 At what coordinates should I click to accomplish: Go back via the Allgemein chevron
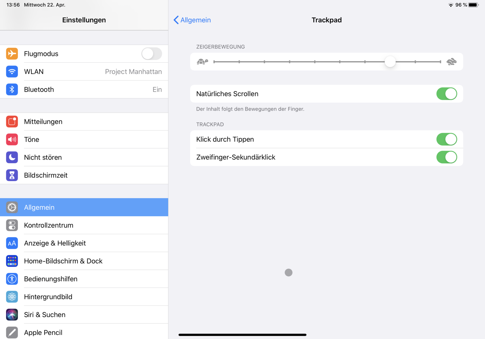point(192,20)
